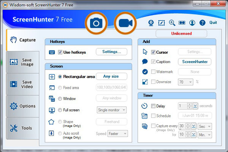Viewport: 228px width, 152px height.
Task: Toggle the Caption checkbox
Action: click(x=153, y=62)
